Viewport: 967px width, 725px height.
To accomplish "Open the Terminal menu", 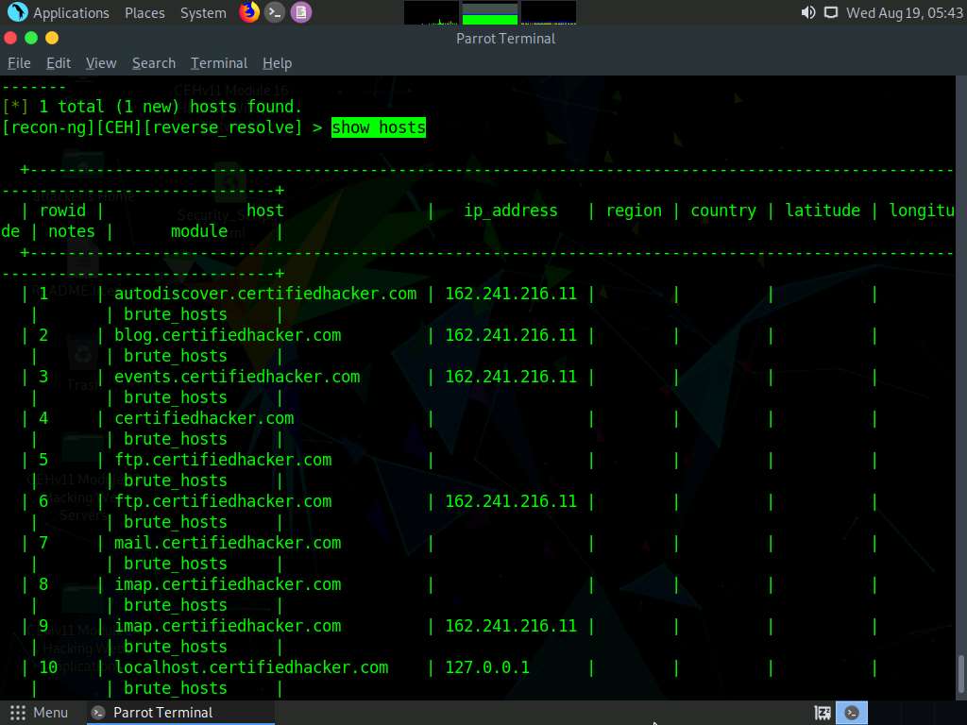I will point(219,63).
